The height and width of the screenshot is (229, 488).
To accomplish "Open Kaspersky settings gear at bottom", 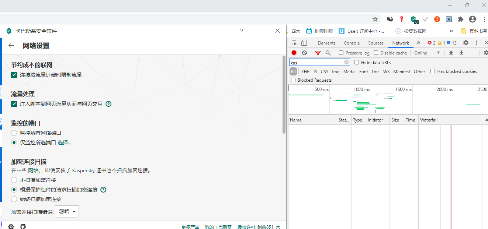I will 11,226.
